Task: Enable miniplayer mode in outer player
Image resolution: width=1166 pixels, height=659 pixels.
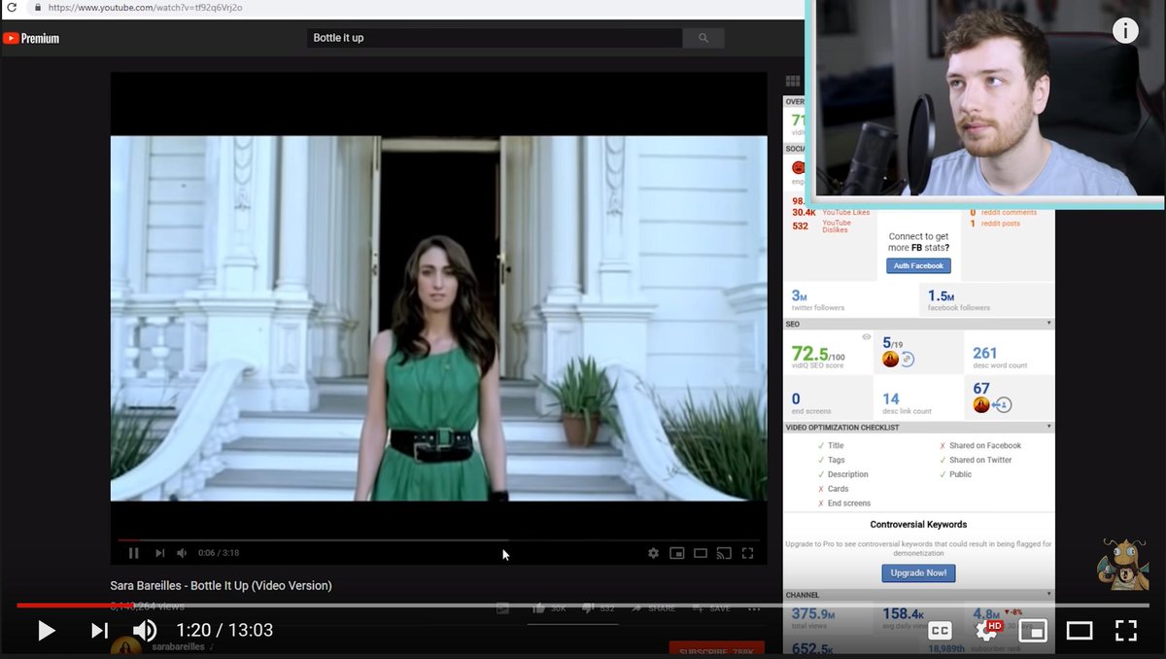Action: (x=1032, y=631)
